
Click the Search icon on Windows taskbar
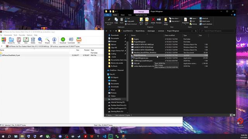(9, 136)
